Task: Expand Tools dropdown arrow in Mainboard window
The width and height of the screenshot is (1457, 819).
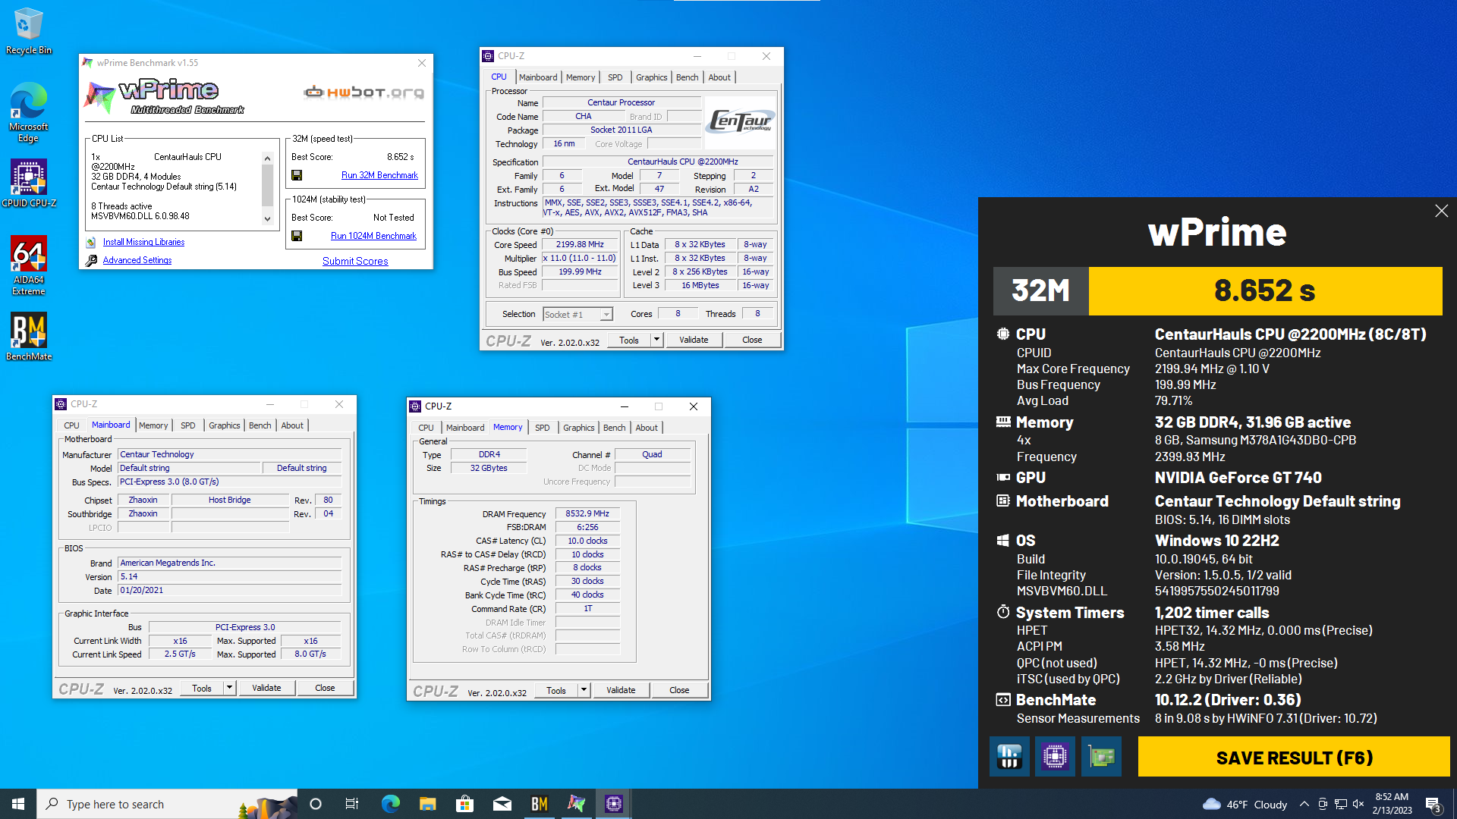Action: pos(229,688)
